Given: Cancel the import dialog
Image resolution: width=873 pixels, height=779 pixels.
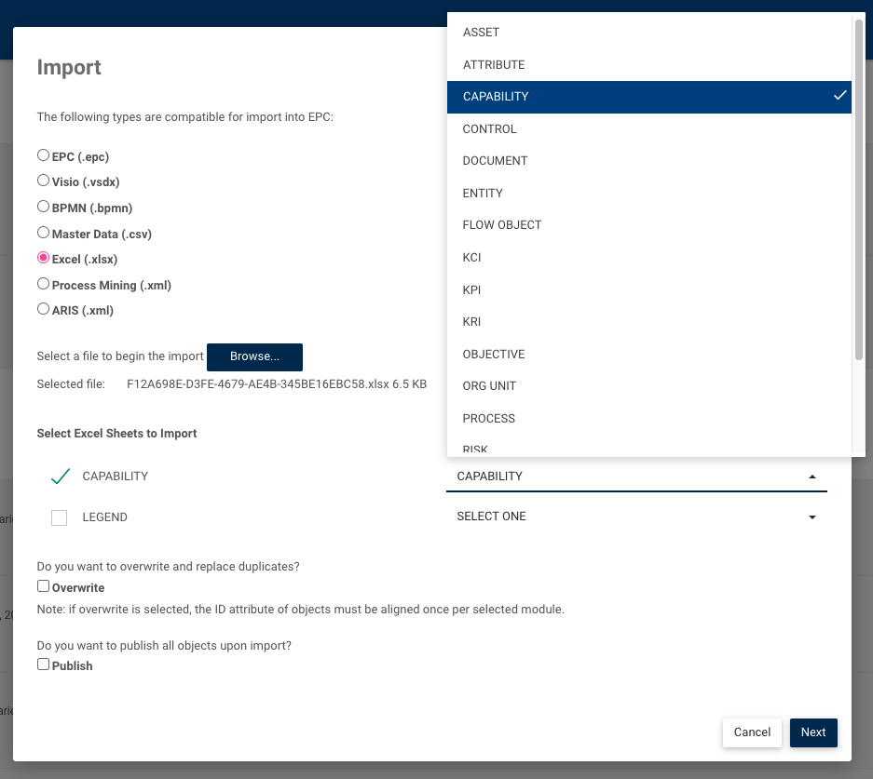Looking at the screenshot, I should [x=751, y=732].
